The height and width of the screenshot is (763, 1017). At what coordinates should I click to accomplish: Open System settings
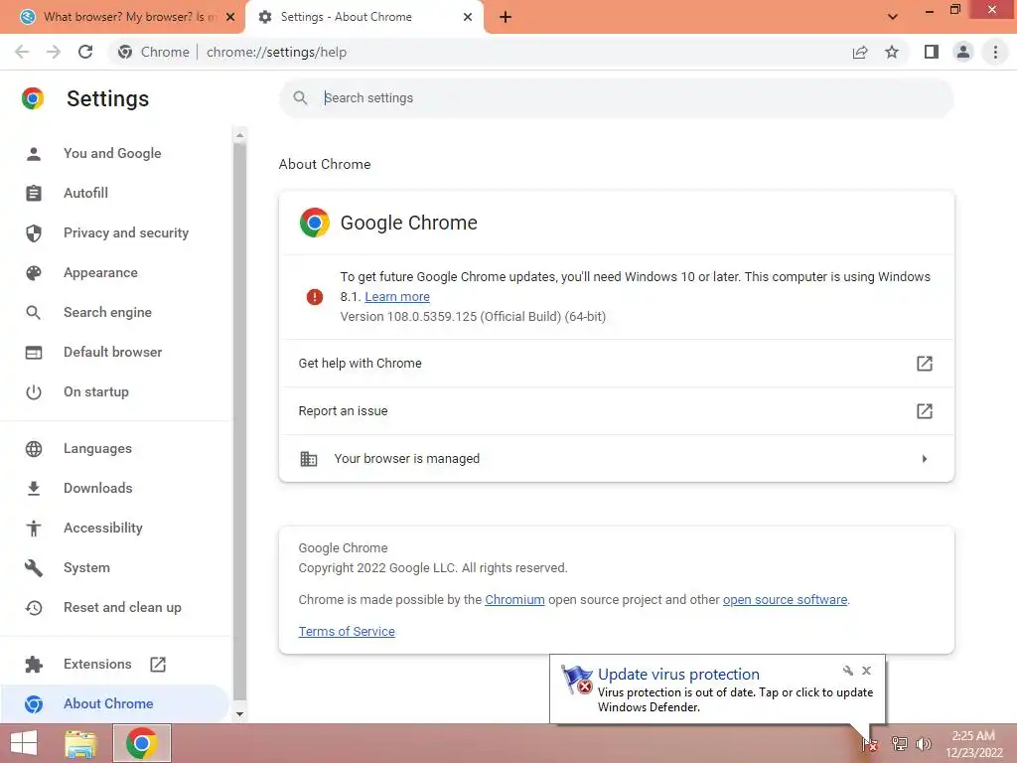coord(86,567)
